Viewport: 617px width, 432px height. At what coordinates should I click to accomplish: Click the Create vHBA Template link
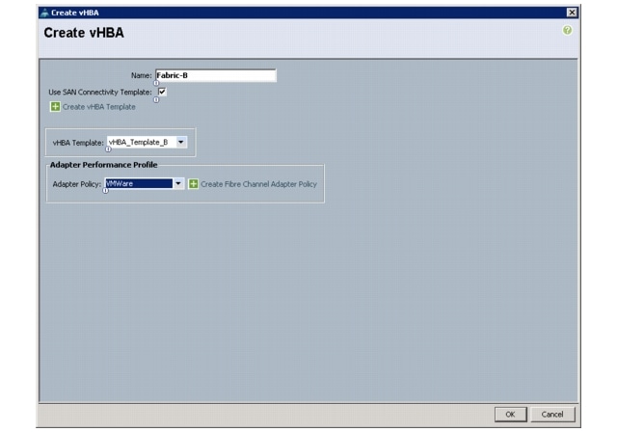(98, 107)
